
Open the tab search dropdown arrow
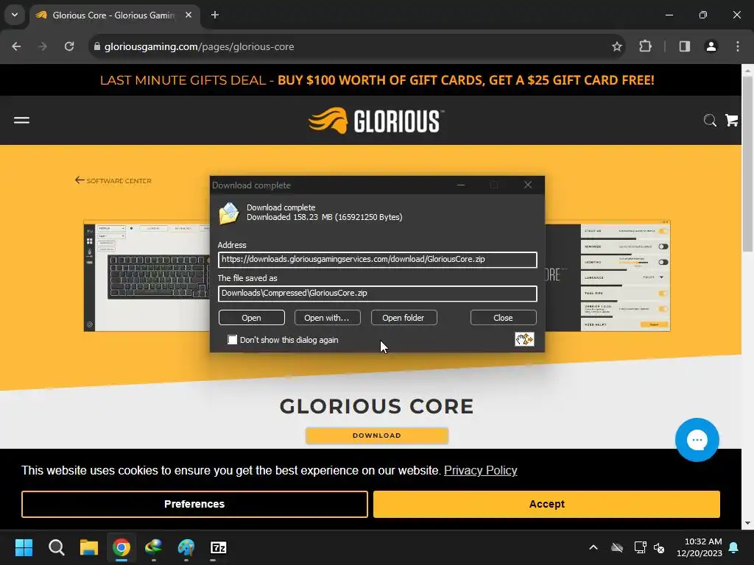click(x=15, y=15)
